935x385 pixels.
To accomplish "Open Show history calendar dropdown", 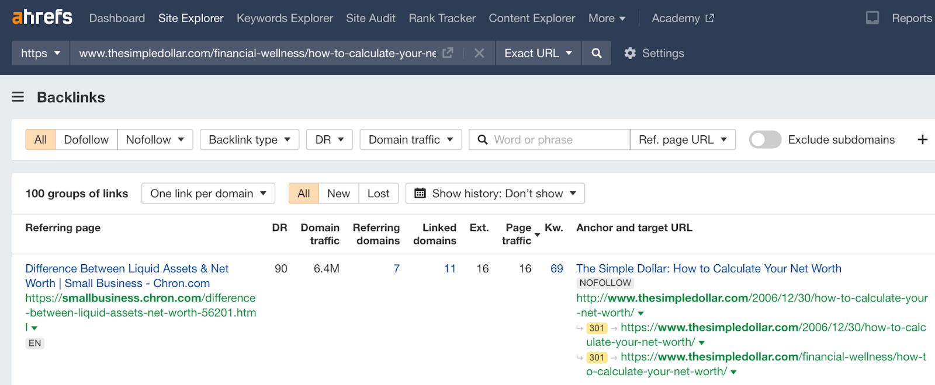I will point(495,193).
